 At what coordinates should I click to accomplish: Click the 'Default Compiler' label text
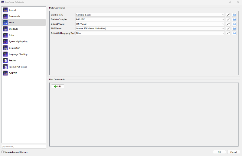click(x=59, y=19)
